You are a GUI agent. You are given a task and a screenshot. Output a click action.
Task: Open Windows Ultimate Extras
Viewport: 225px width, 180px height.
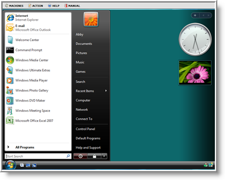click(x=38, y=70)
